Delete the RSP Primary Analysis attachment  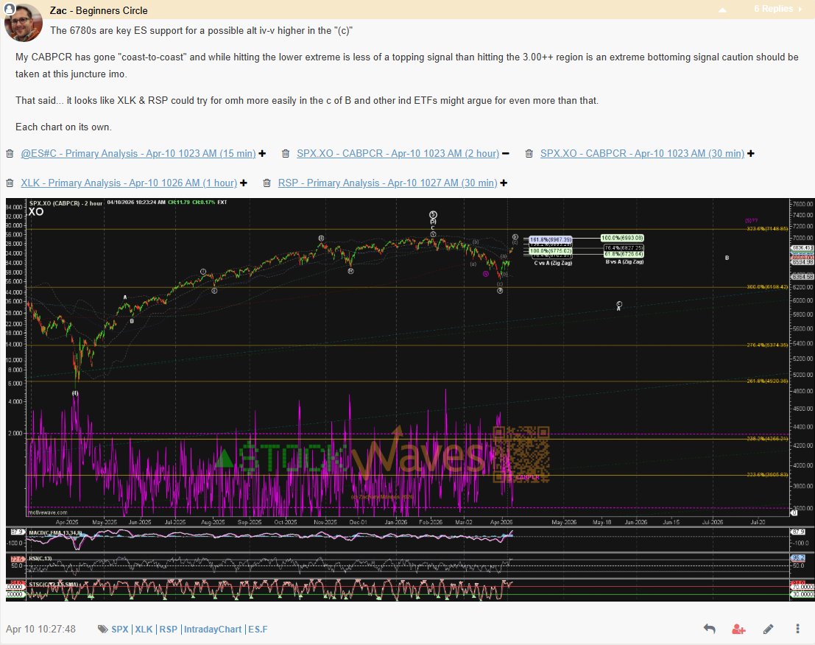click(x=267, y=183)
